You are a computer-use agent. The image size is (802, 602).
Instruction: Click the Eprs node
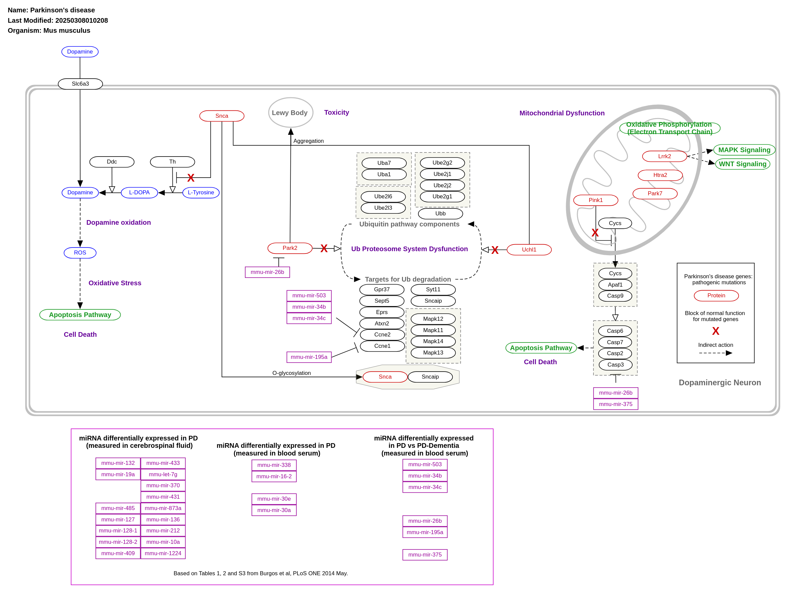tap(382, 312)
